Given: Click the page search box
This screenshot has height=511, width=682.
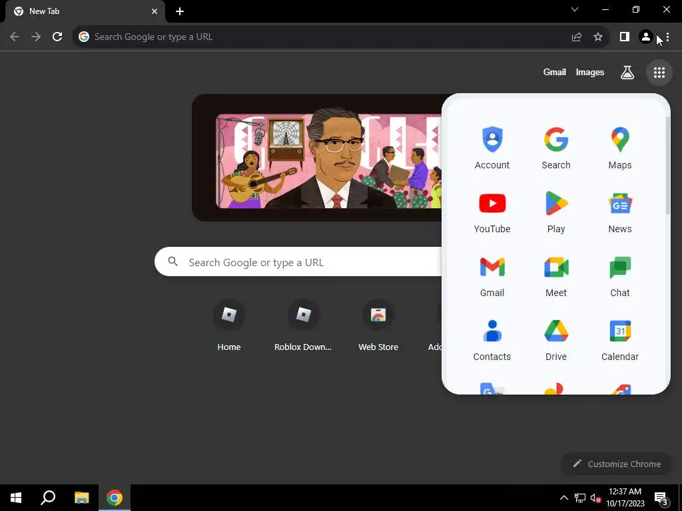Looking at the screenshot, I should pos(298,261).
